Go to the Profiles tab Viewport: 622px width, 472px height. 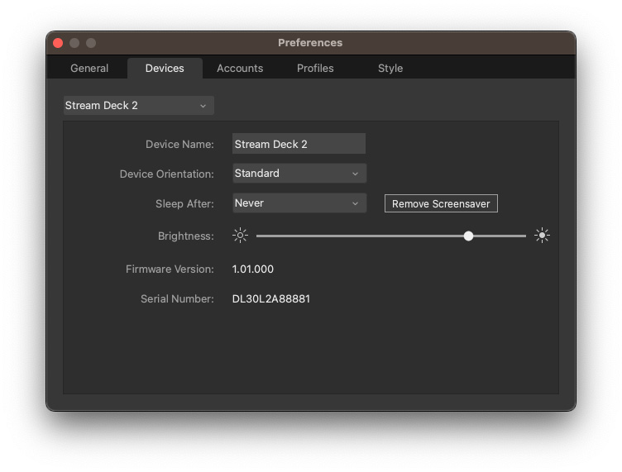tap(315, 68)
